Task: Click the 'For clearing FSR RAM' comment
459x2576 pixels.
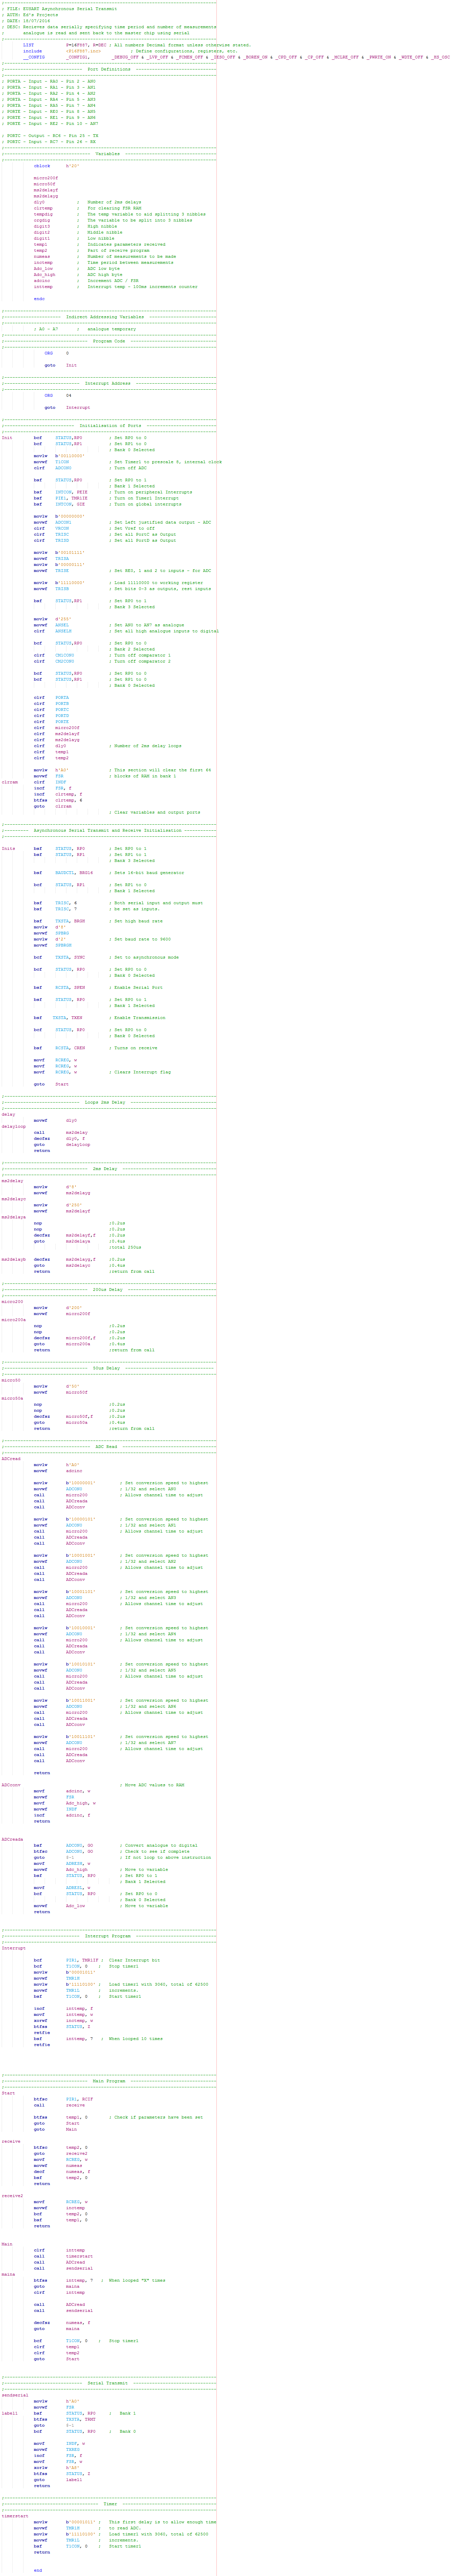Action: tap(114, 208)
